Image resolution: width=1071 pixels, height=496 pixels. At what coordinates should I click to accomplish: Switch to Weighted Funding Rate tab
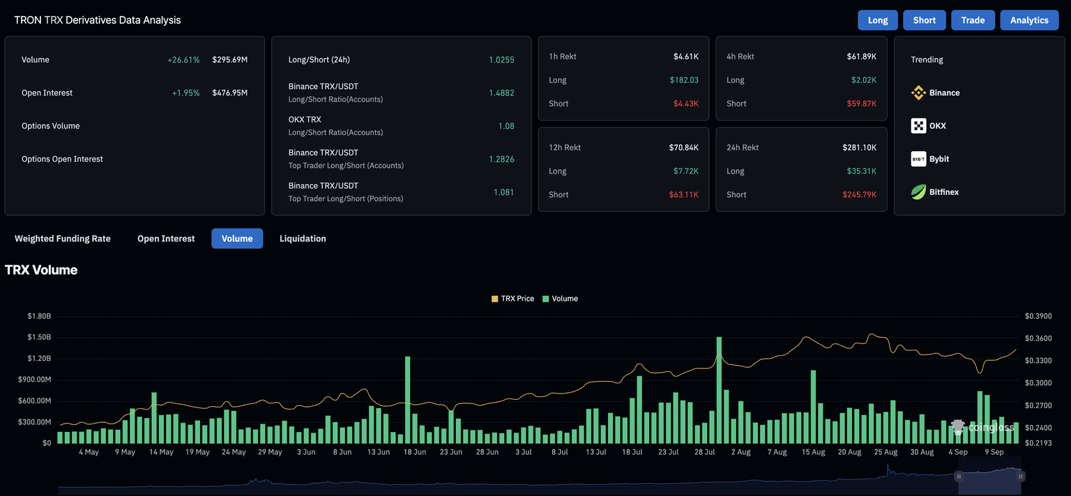[63, 239]
